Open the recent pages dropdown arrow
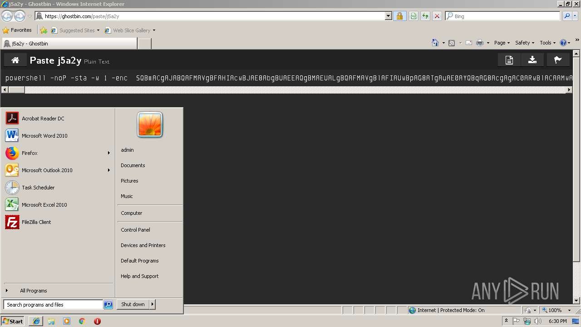Image resolution: width=581 pixels, height=327 pixels. tap(30, 16)
